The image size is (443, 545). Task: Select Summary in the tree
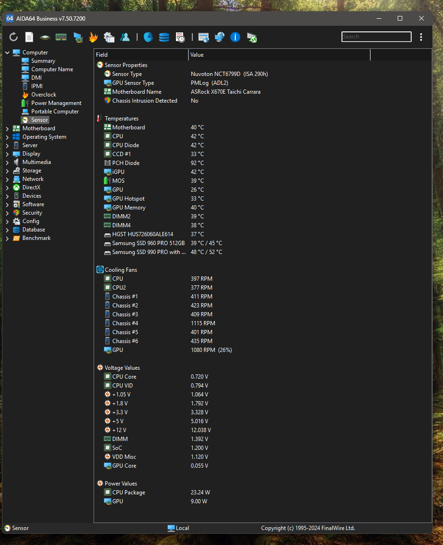pos(43,61)
